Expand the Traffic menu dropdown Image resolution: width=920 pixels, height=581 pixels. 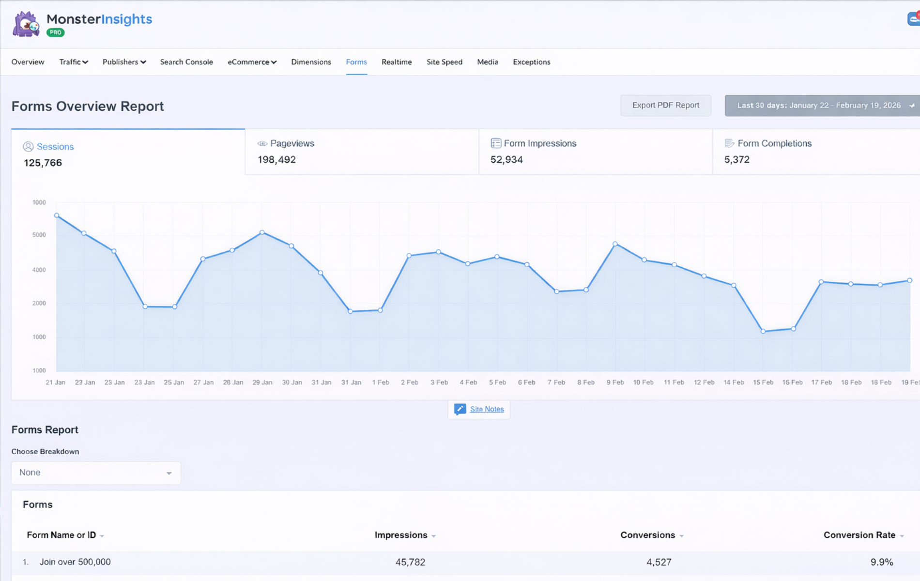click(74, 62)
